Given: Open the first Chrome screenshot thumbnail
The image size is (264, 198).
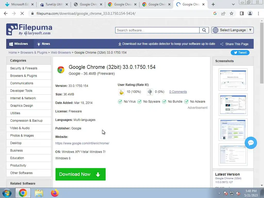Looking at the screenshot, I should pos(233,79).
